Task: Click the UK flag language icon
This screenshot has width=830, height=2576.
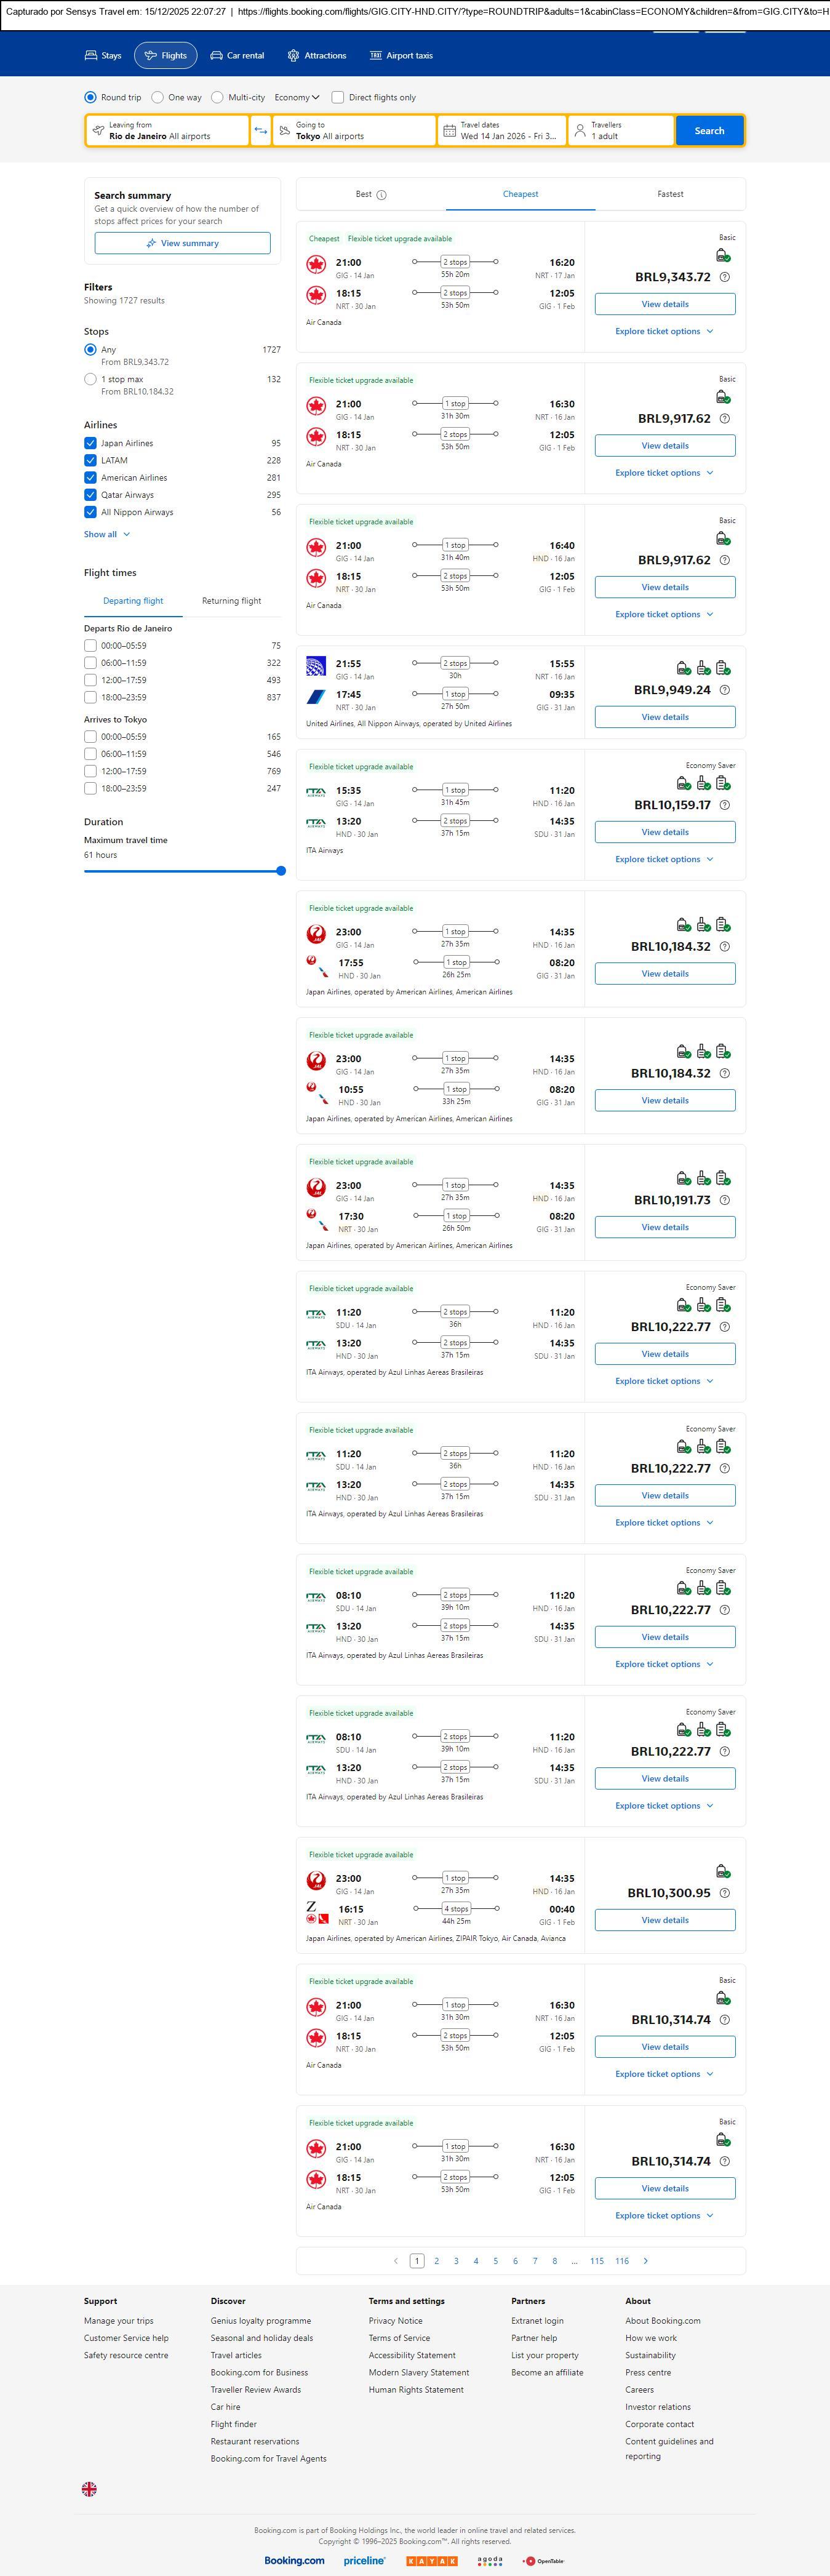Action: (89, 2489)
